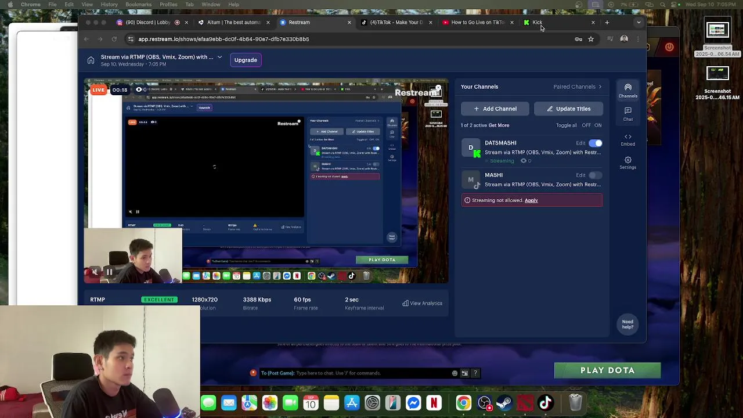Open View Analytics
743x418 pixels.
pyautogui.click(x=422, y=303)
